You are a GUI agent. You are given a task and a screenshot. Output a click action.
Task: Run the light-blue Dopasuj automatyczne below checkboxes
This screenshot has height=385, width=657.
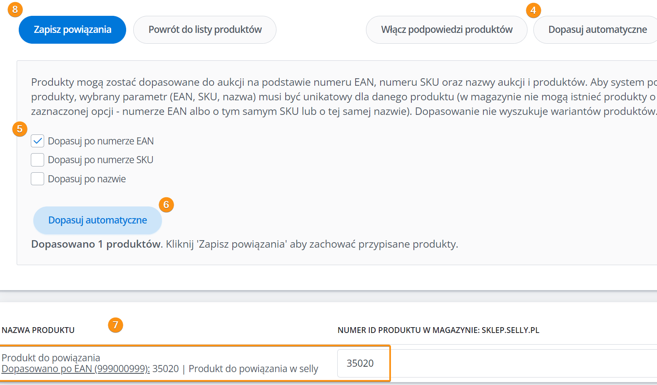[x=97, y=220]
